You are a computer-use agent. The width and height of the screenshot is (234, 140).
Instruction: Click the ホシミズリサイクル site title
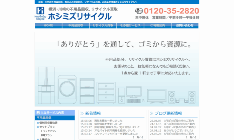tap(80, 16)
